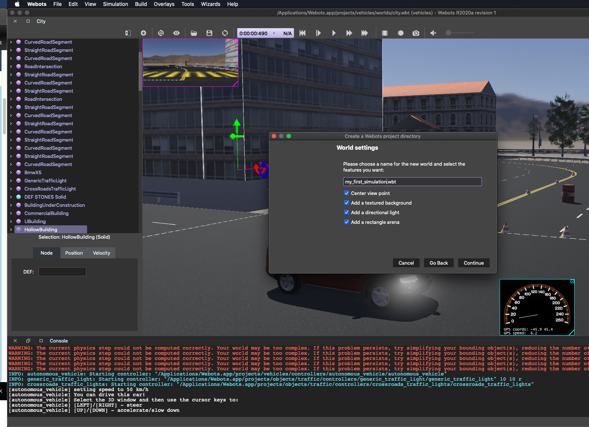Open the Webots application menu
589x427 pixels.
(37, 4)
